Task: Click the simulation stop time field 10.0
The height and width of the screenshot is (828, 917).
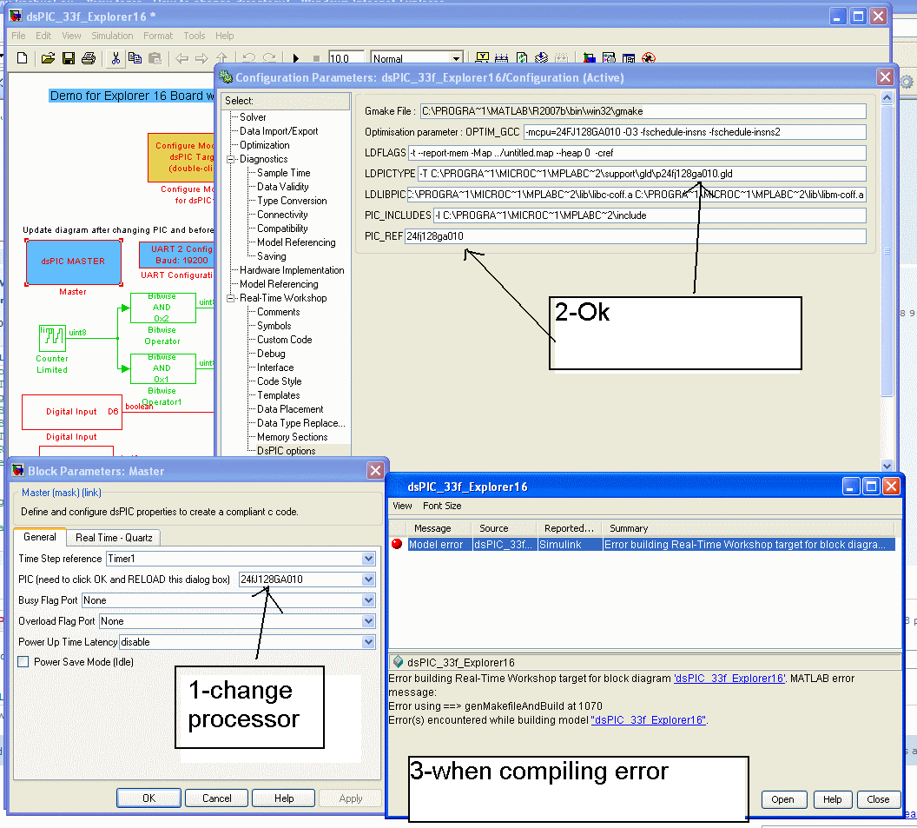Action: 346,58
